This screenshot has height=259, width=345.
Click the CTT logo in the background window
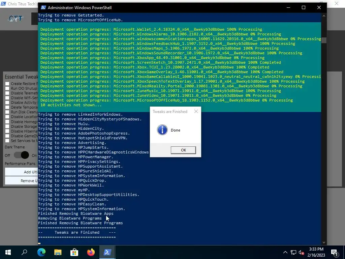(15, 19)
